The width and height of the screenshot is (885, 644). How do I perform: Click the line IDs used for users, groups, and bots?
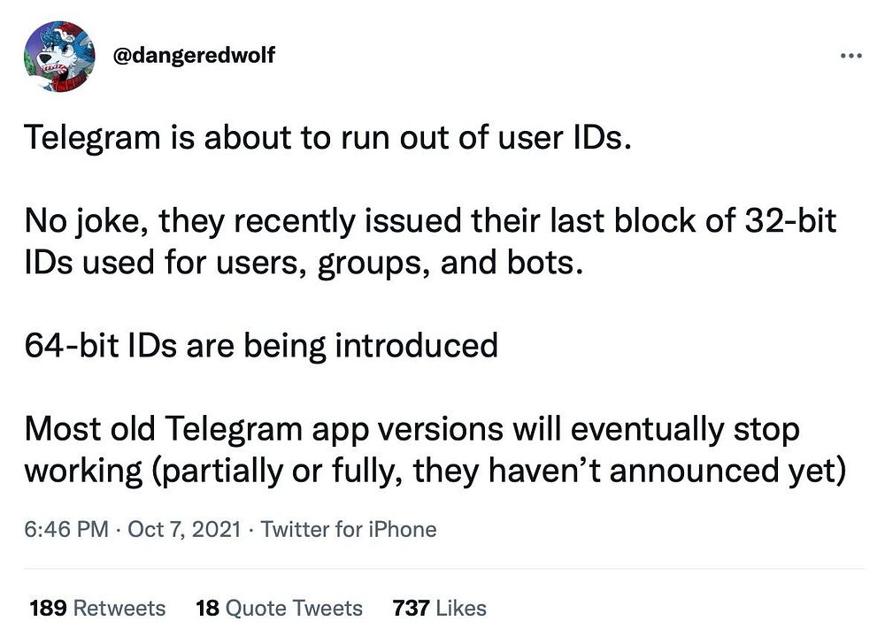[x=304, y=264]
